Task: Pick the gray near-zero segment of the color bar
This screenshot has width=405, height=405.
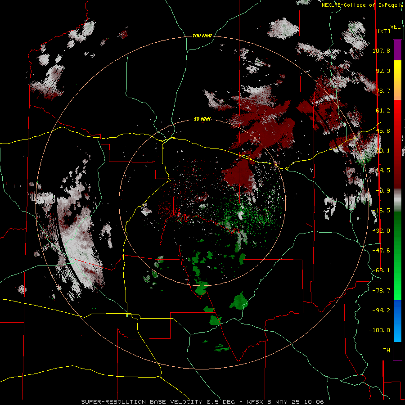Action: click(397, 200)
